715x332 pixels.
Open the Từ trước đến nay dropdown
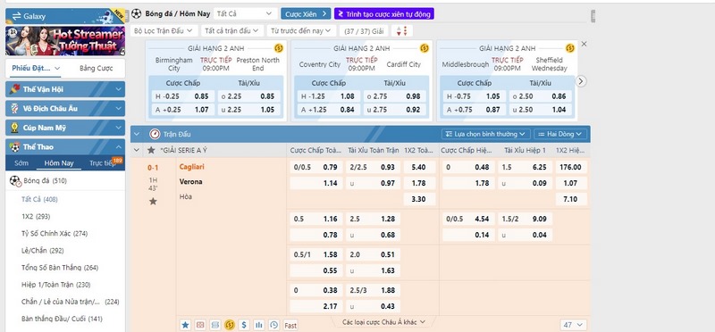coord(301,30)
